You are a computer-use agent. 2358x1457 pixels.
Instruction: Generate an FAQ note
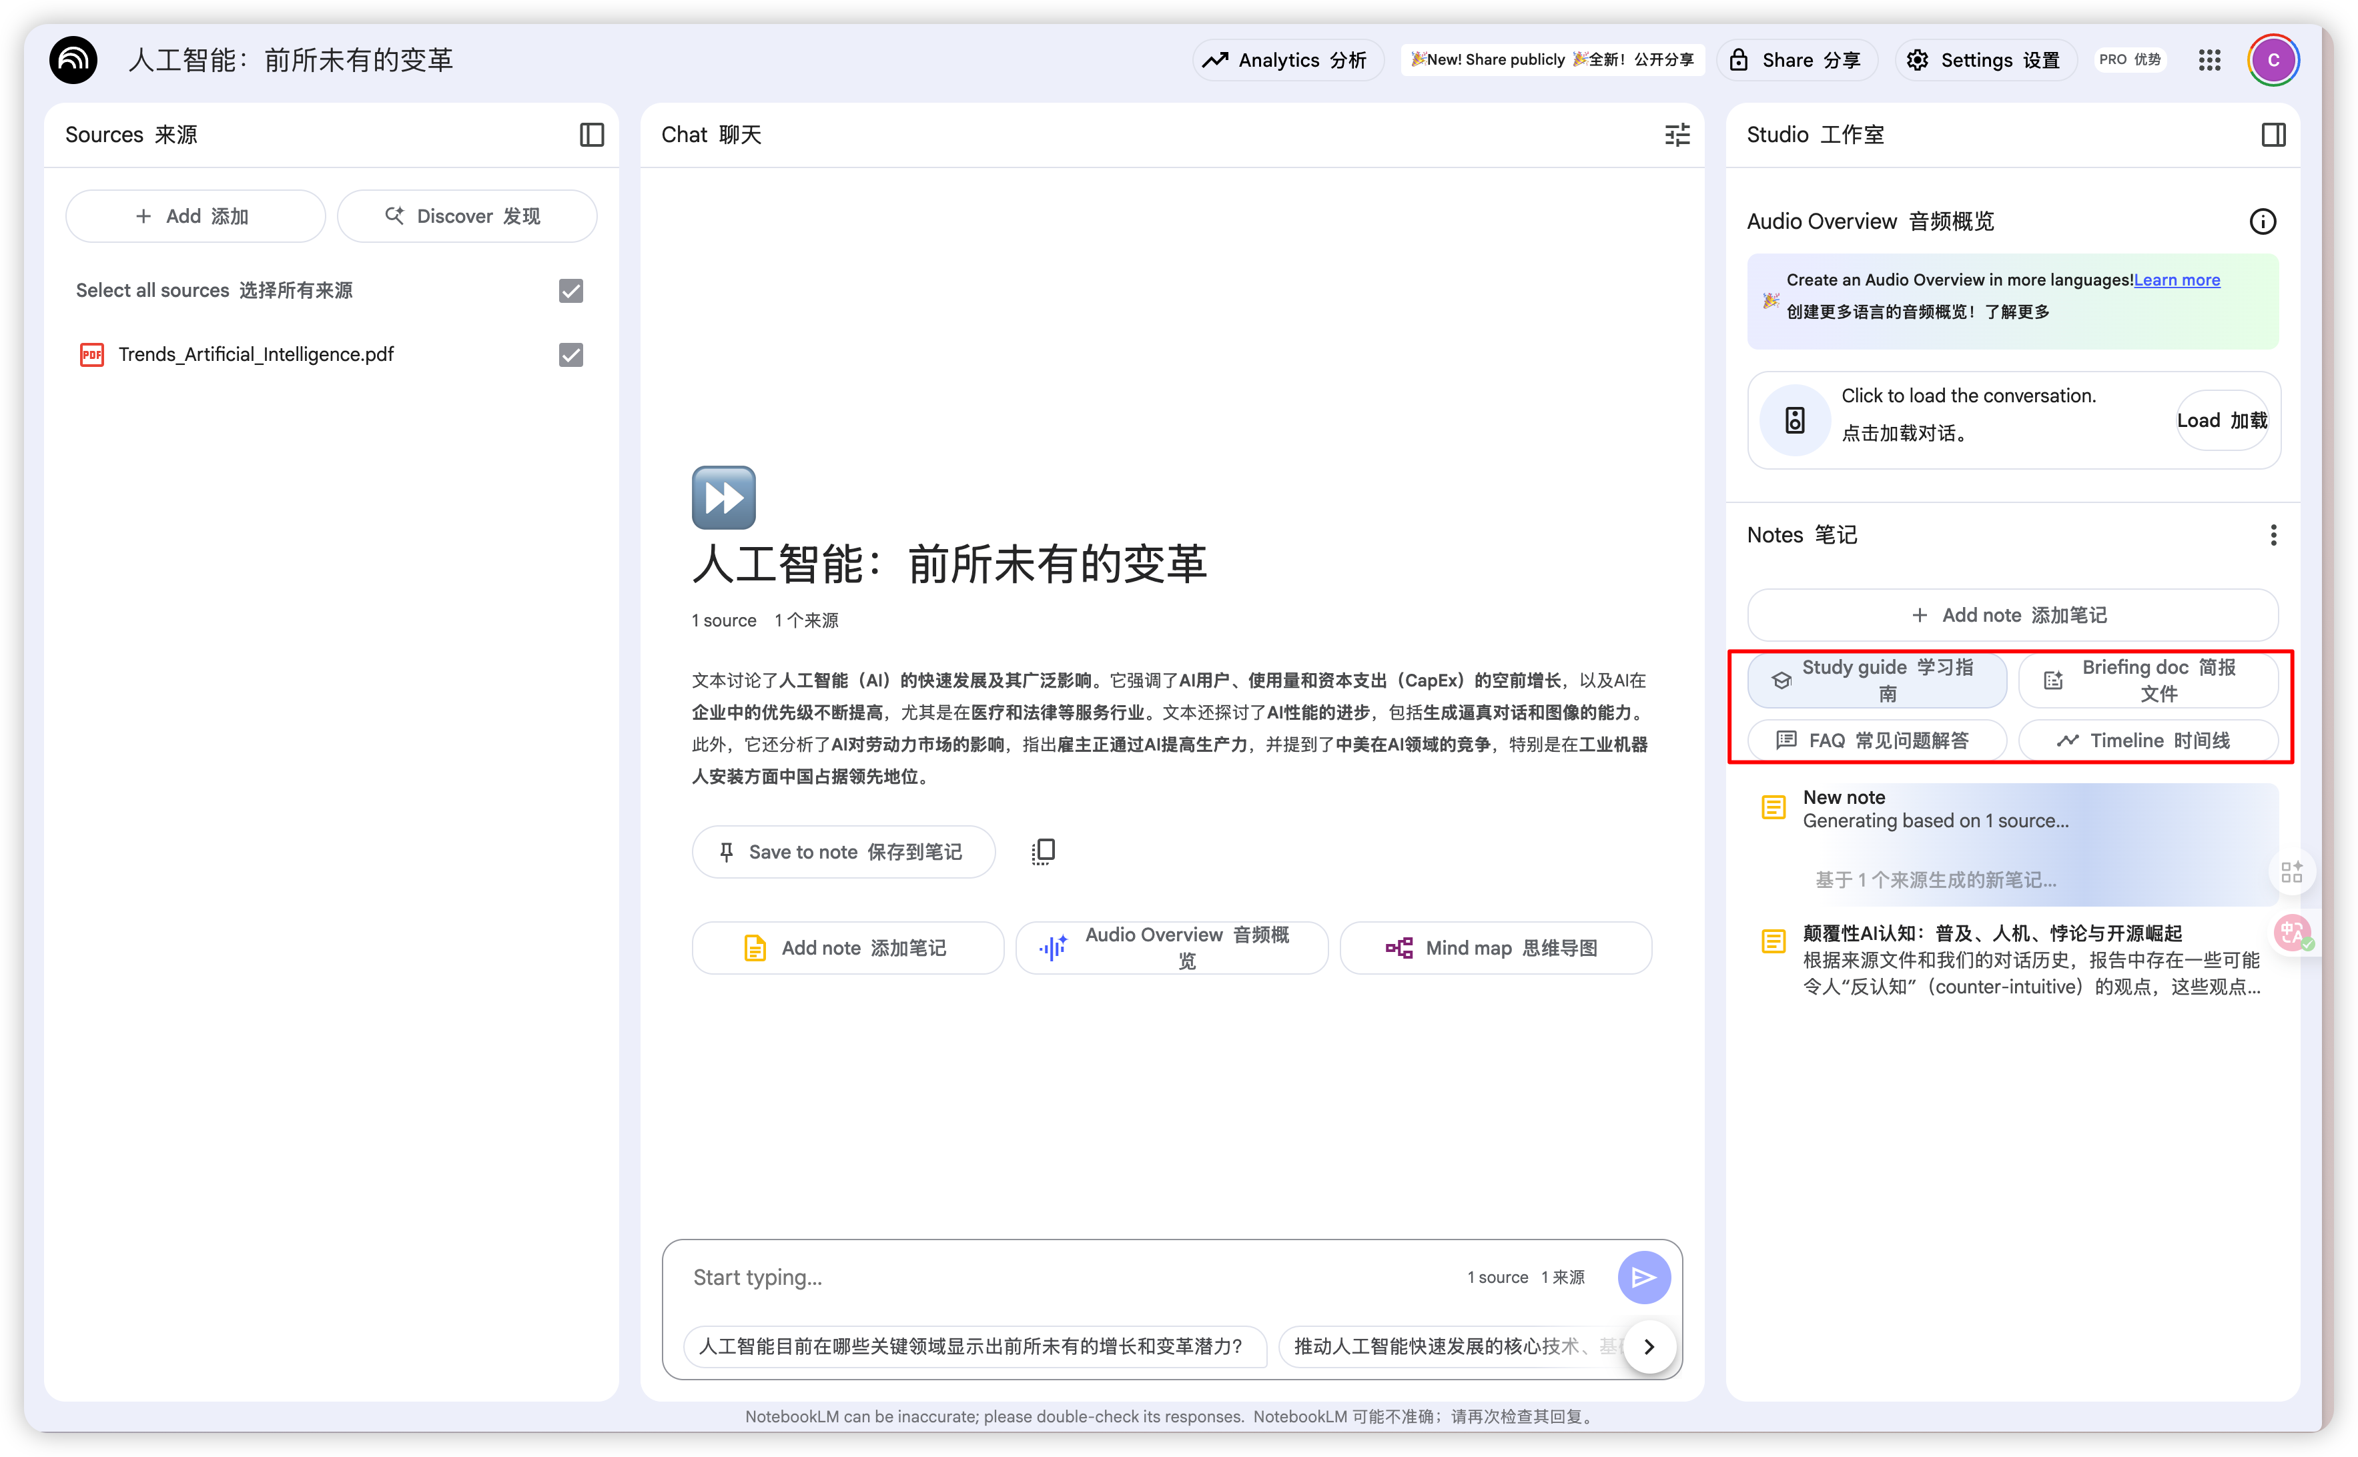[x=1876, y=740]
